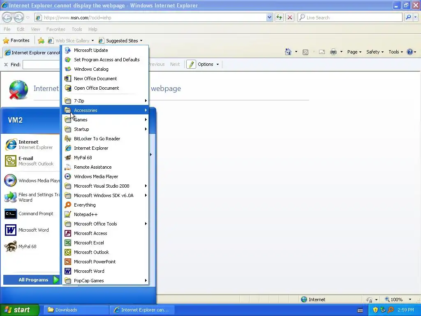
Task: Click the security shield tray icon
Action: pyautogui.click(x=375, y=310)
